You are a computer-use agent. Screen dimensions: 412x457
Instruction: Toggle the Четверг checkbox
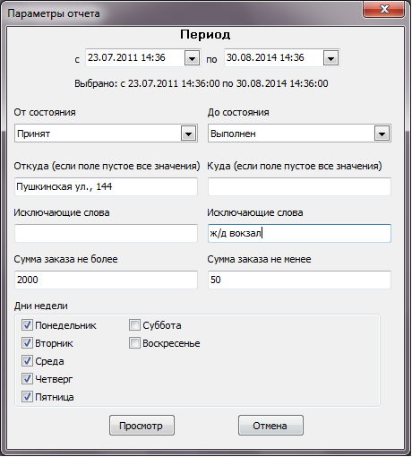click(27, 379)
